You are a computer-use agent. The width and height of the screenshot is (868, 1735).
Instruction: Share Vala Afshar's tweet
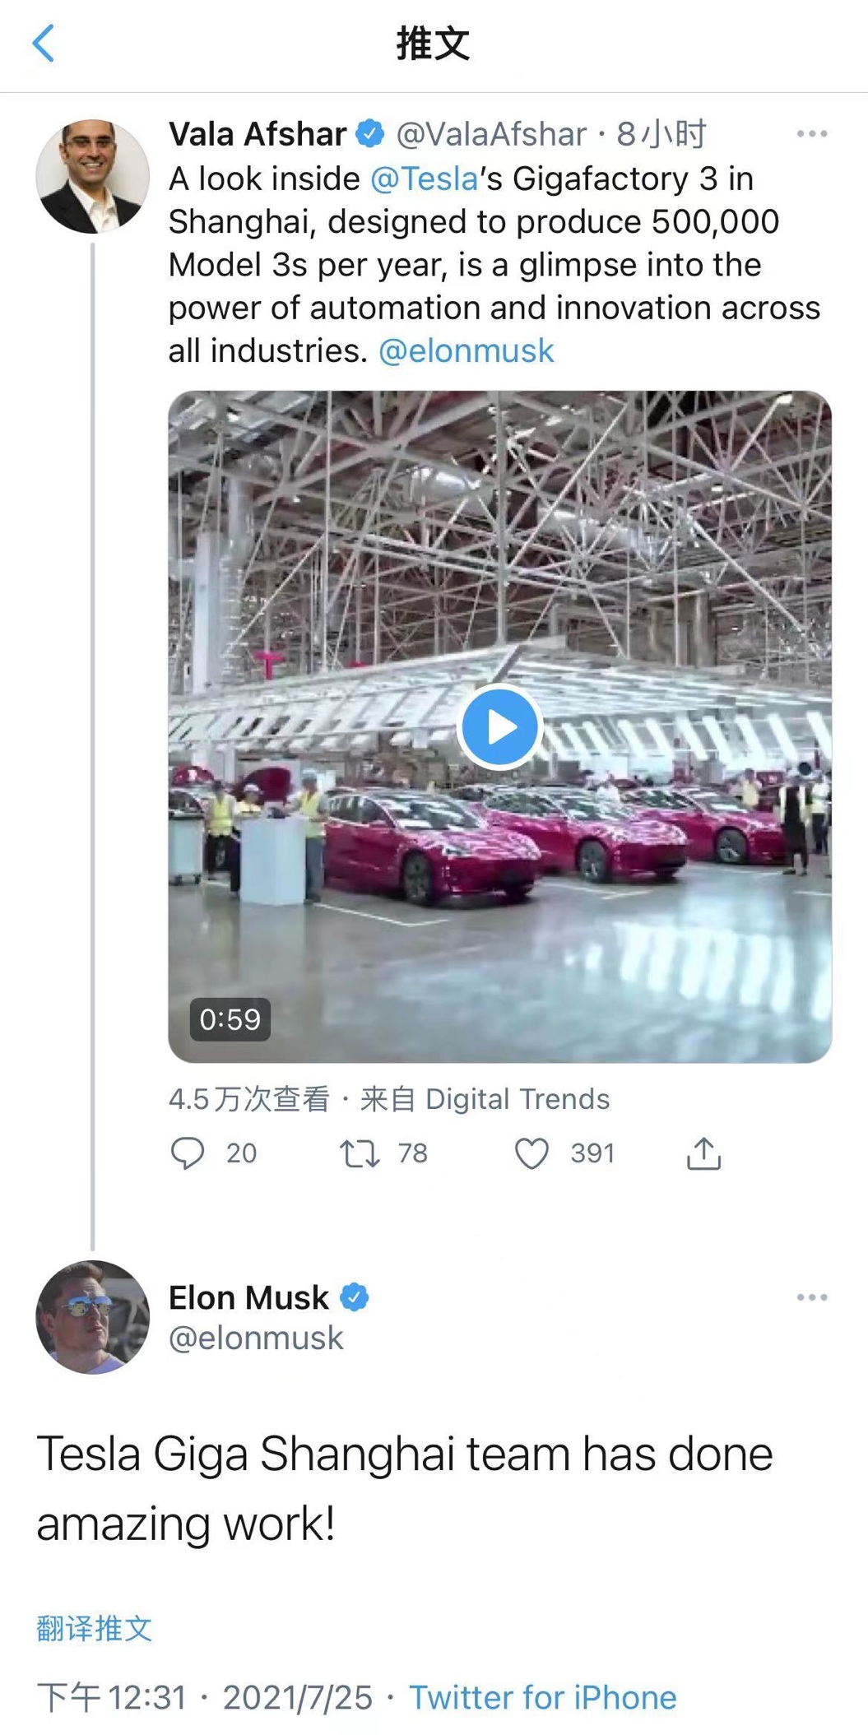[703, 1153]
